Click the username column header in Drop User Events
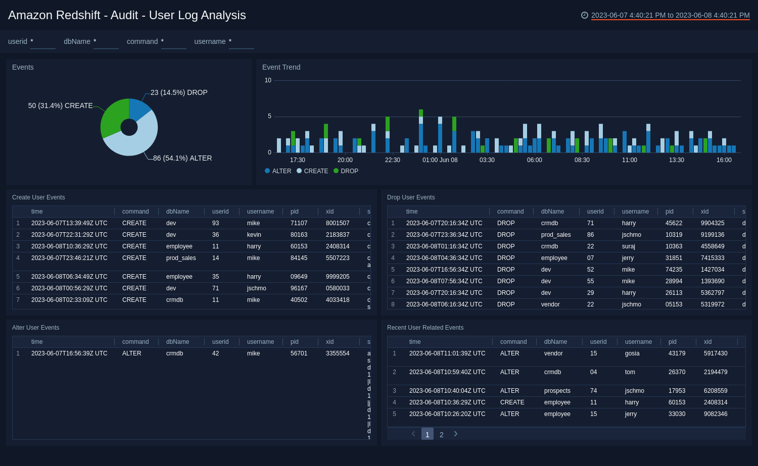Image resolution: width=758 pixels, height=466 pixels. click(x=636, y=212)
